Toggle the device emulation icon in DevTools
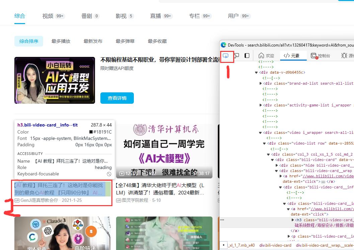The width and height of the screenshot is (354, 250). [237, 56]
